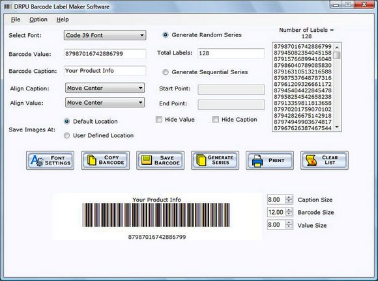The image size is (378, 281).
Task: Select list entry 87916310513216588
Action: (302, 72)
